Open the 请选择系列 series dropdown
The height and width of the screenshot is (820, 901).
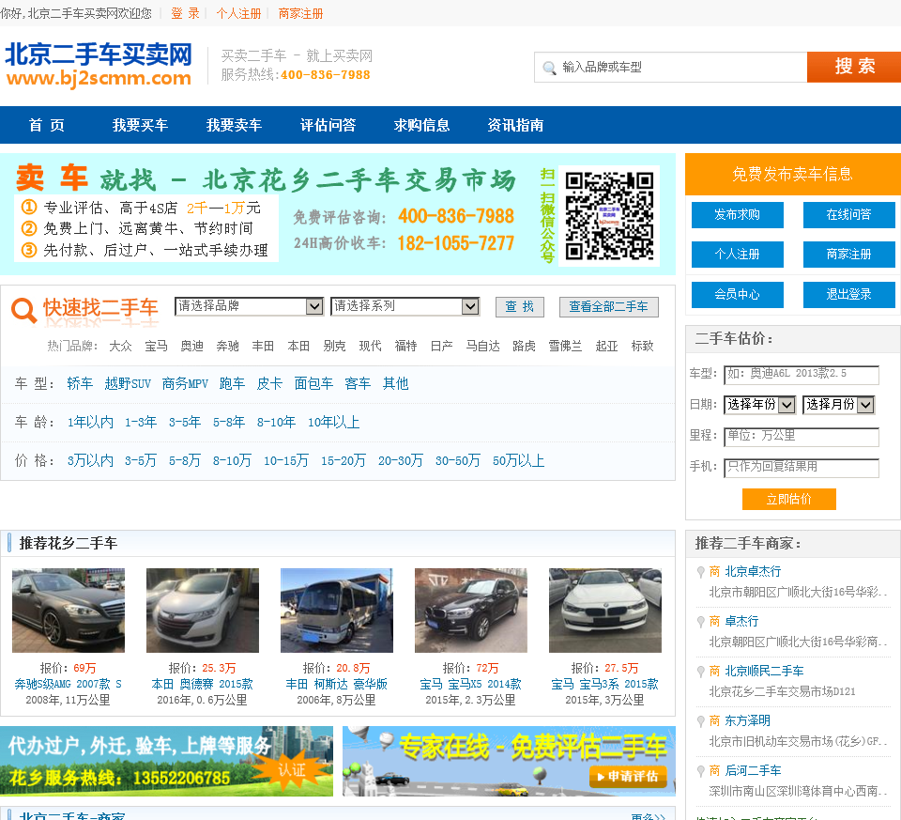[405, 306]
